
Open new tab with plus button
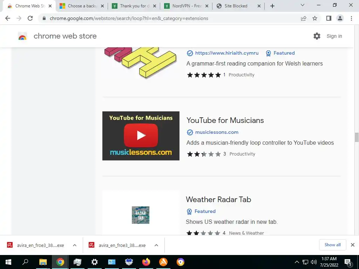[272, 6]
